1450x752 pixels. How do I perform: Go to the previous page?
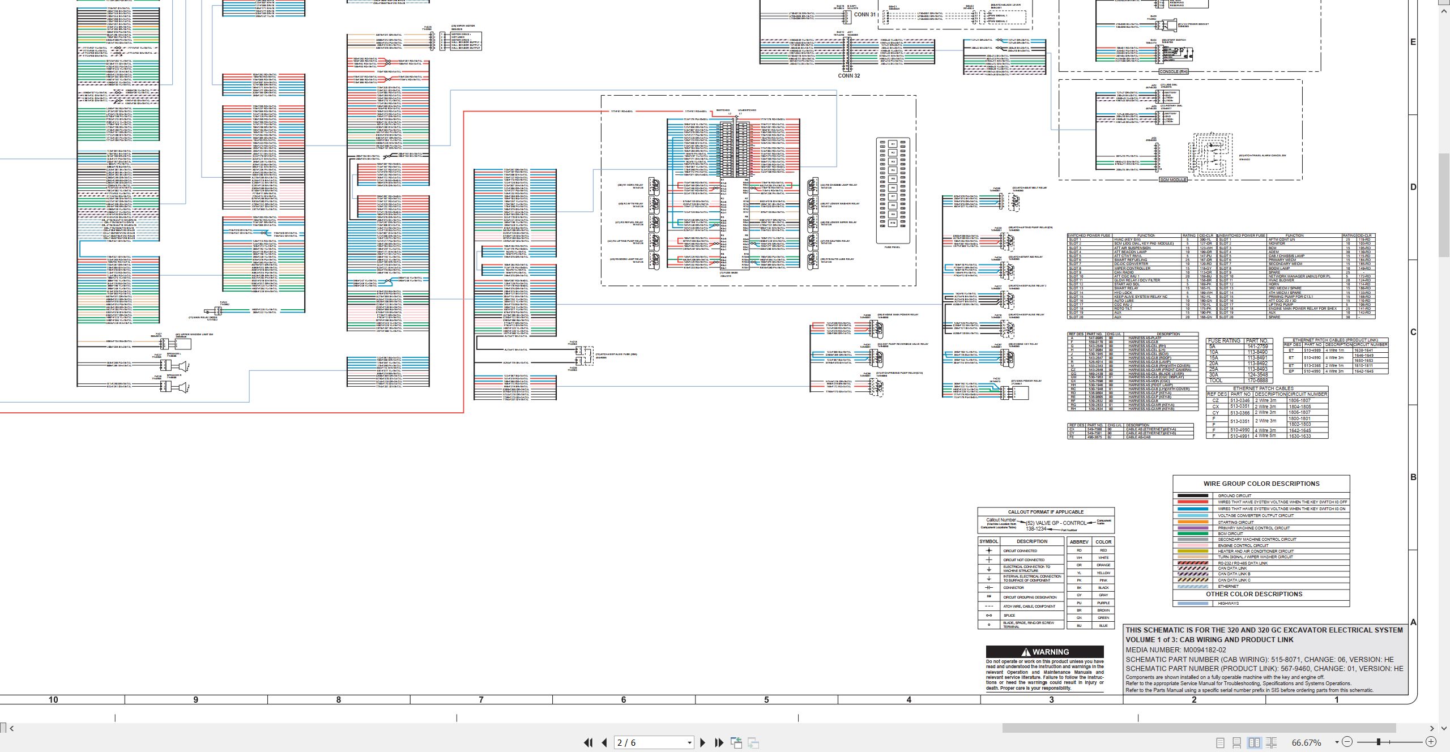click(604, 742)
